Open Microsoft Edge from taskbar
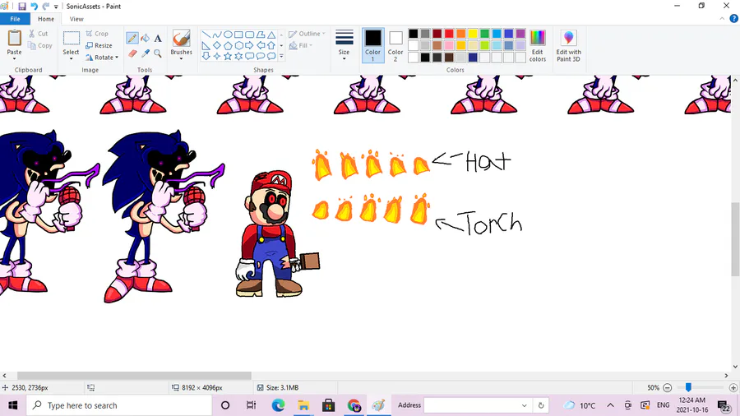This screenshot has height=416, width=740. click(278, 405)
